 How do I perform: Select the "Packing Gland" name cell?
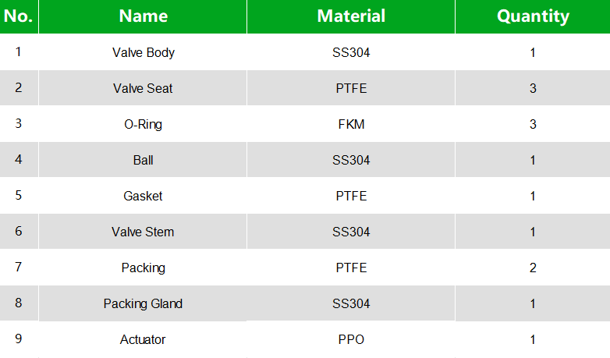[143, 303]
